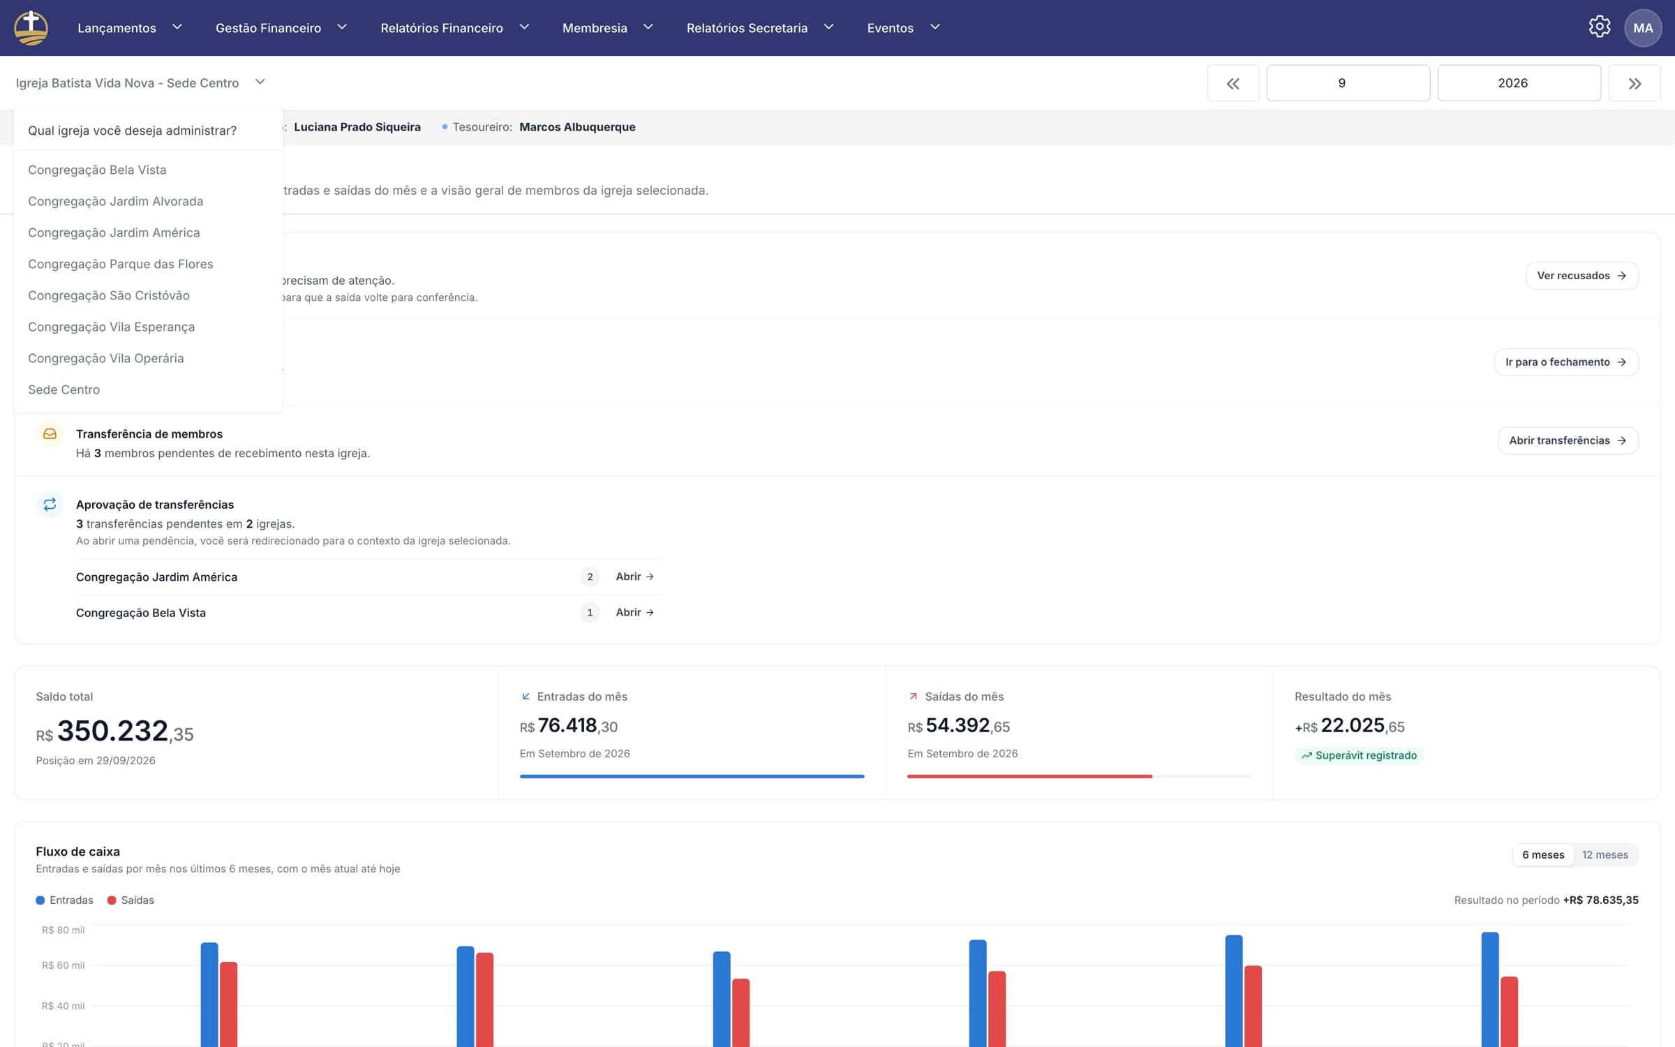Click Ir para o fechamento button
Viewport: 1675px width, 1047px height.
coord(1566,362)
